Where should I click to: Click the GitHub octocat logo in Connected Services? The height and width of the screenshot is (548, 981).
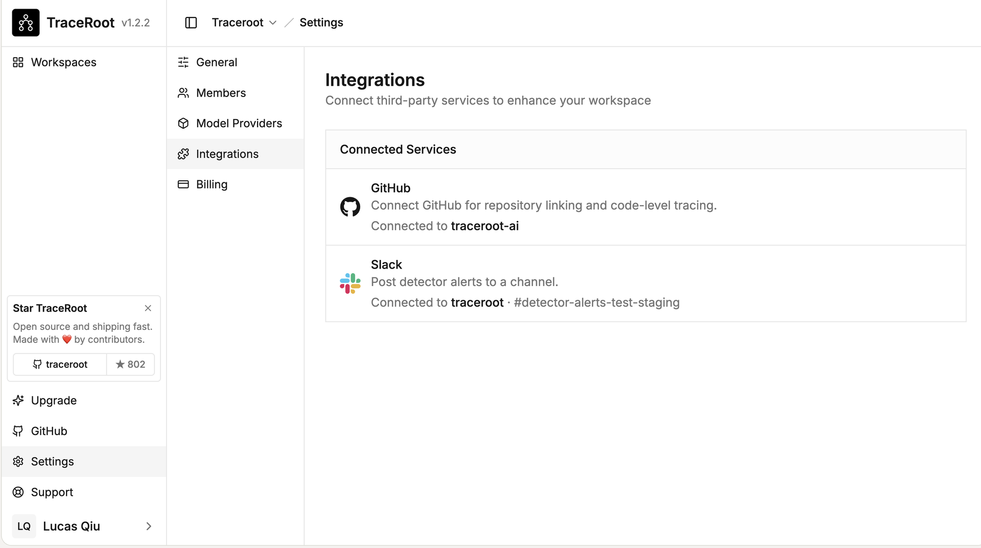[x=350, y=207]
